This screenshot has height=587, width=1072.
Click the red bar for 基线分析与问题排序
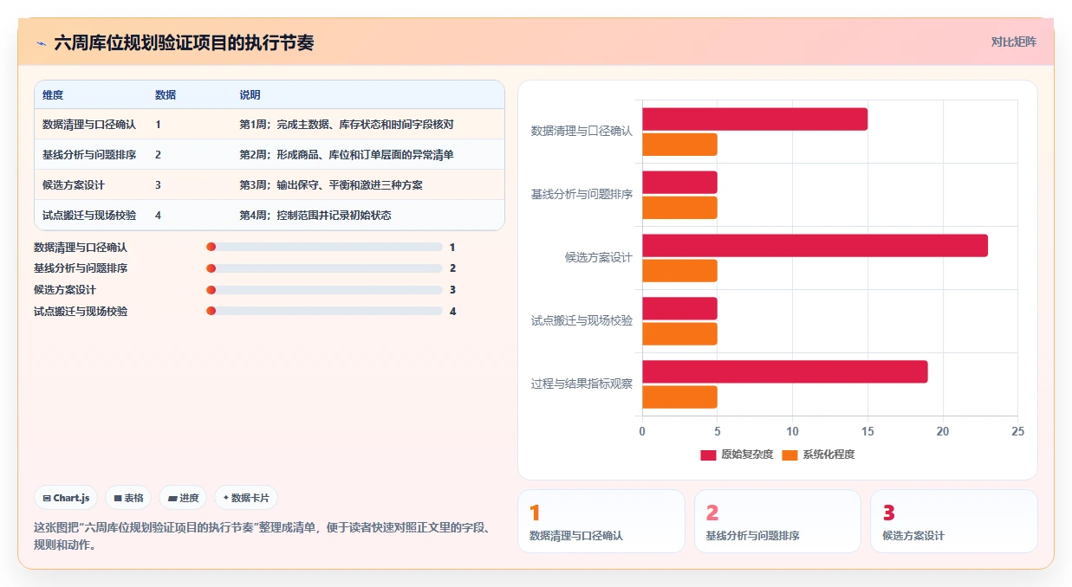coord(679,183)
